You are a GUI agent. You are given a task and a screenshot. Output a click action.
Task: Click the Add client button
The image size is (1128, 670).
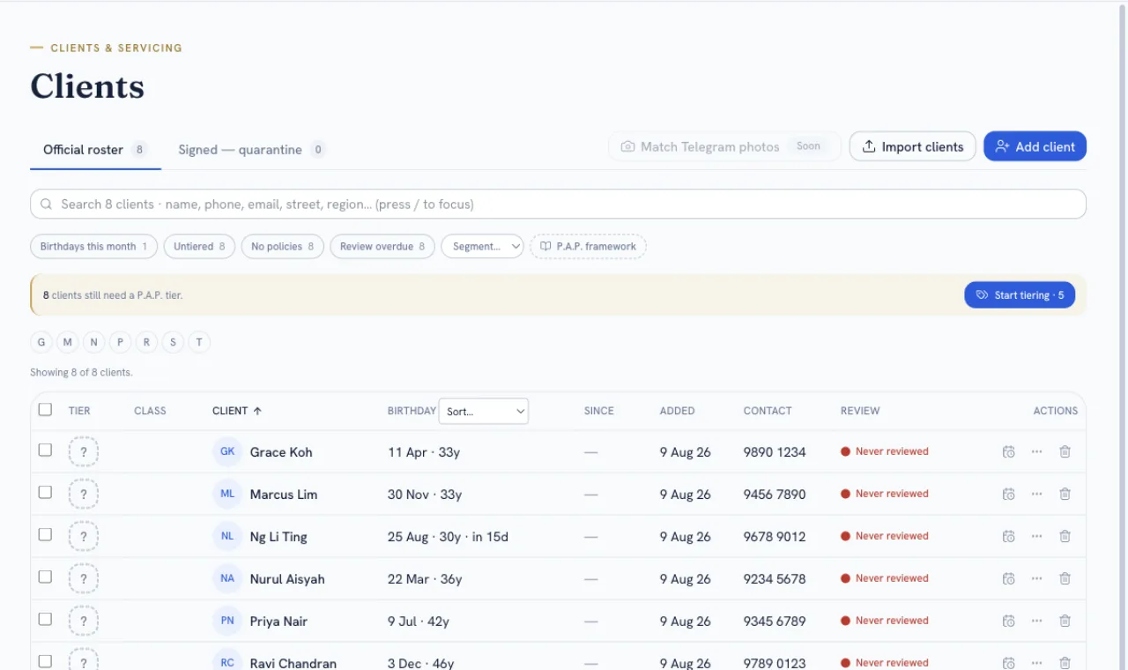pyautogui.click(x=1035, y=146)
